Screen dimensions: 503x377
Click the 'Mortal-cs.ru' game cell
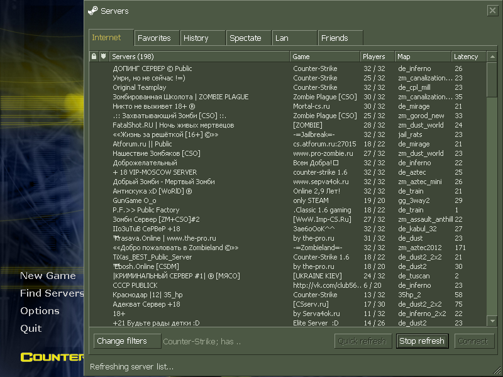tap(311, 106)
